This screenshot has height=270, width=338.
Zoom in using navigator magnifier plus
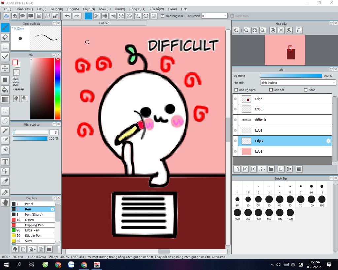click(x=246, y=30)
